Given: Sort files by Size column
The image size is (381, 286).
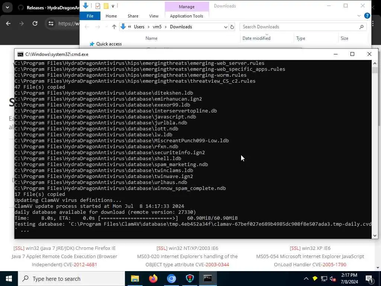Looking at the screenshot, I should 344,38.
